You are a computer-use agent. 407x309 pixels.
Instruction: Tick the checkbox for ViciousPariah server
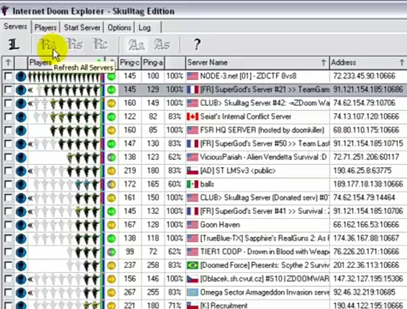pyautogui.click(x=8, y=158)
